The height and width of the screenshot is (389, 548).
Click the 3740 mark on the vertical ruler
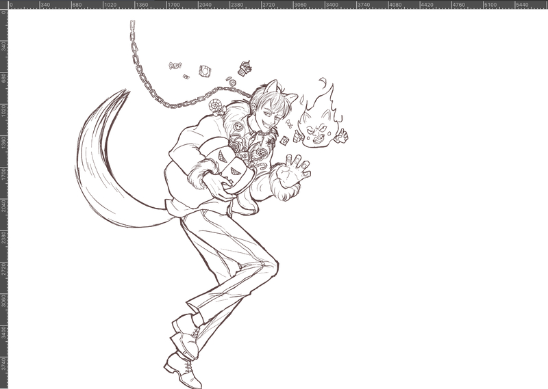coord(4,363)
